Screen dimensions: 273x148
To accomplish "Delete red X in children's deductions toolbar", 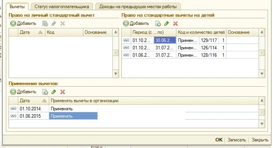I will 176,24.
